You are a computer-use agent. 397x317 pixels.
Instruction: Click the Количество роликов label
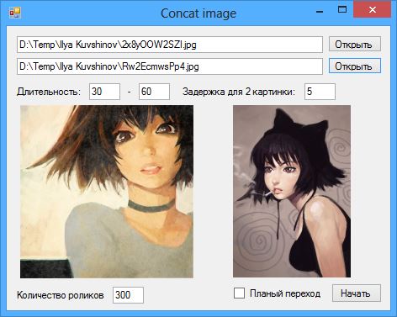61,295
